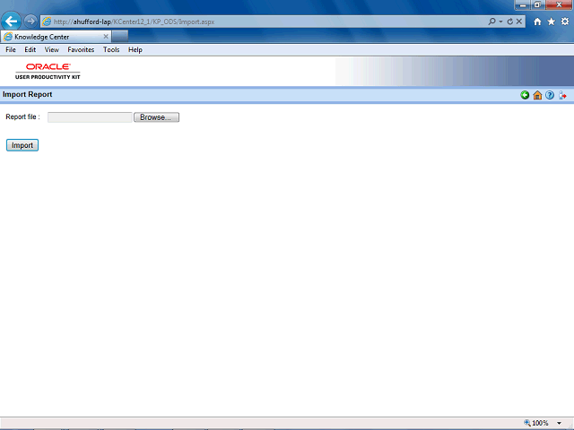Click the Oracle User Productivity Kit logo
574x430 pixels.
pos(48,71)
